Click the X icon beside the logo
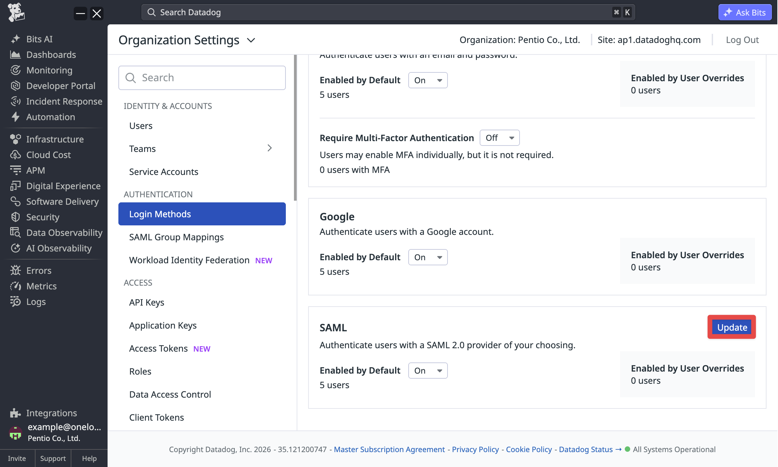The image size is (778, 467). [x=97, y=14]
